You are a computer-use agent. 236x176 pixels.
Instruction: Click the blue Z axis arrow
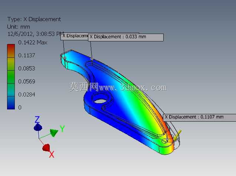tap(38, 127)
